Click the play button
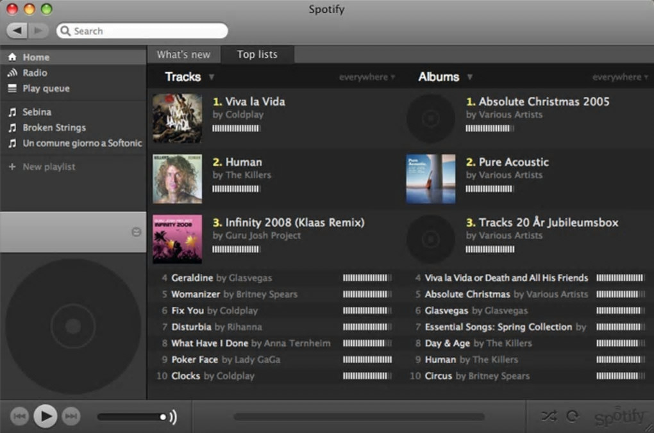 point(45,416)
